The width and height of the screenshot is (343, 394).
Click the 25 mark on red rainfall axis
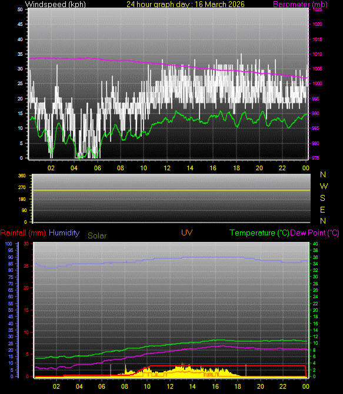click(x=26, y=266)
